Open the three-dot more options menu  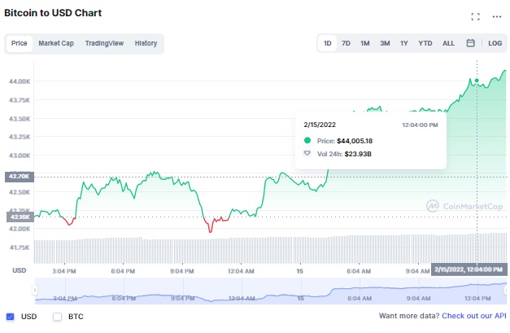(x=497, y=16)
